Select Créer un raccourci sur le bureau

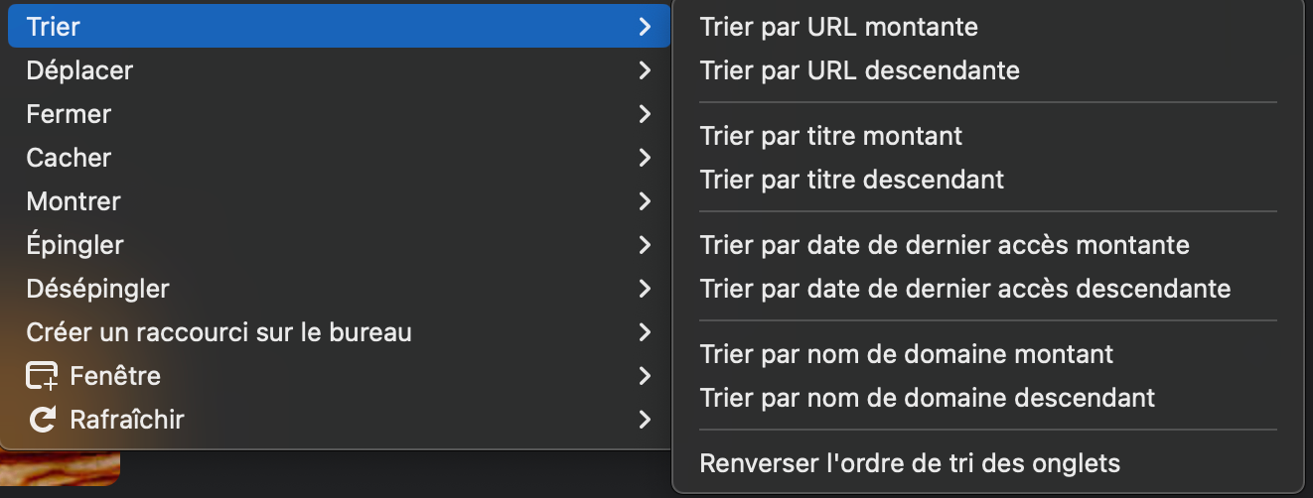point(219,332)
